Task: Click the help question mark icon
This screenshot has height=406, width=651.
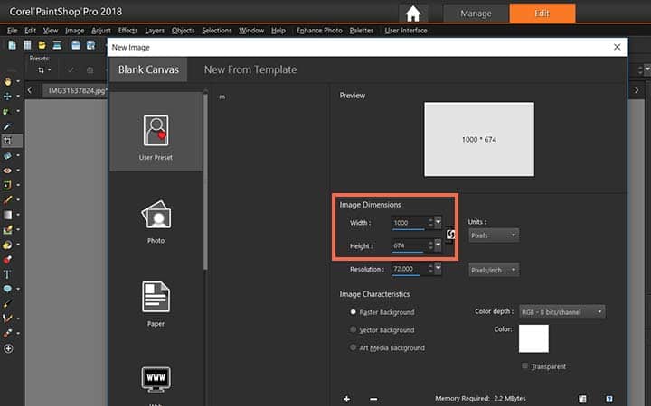Action: coord(609,399)
